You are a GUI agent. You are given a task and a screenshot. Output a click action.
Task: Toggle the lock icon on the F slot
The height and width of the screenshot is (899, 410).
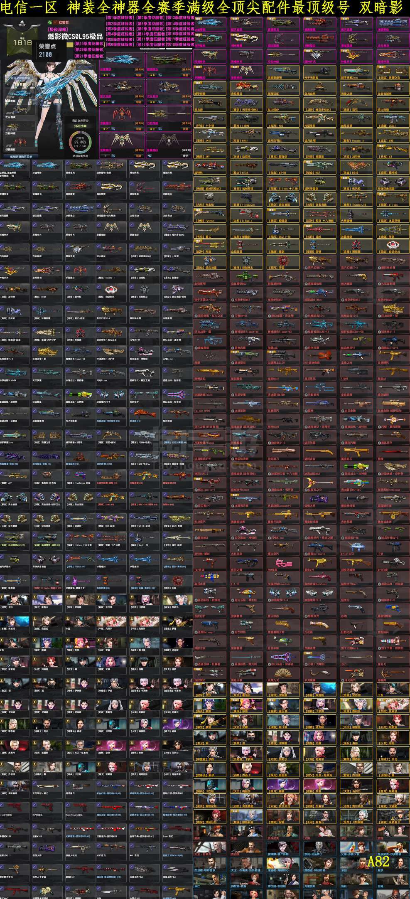[113, 102]
